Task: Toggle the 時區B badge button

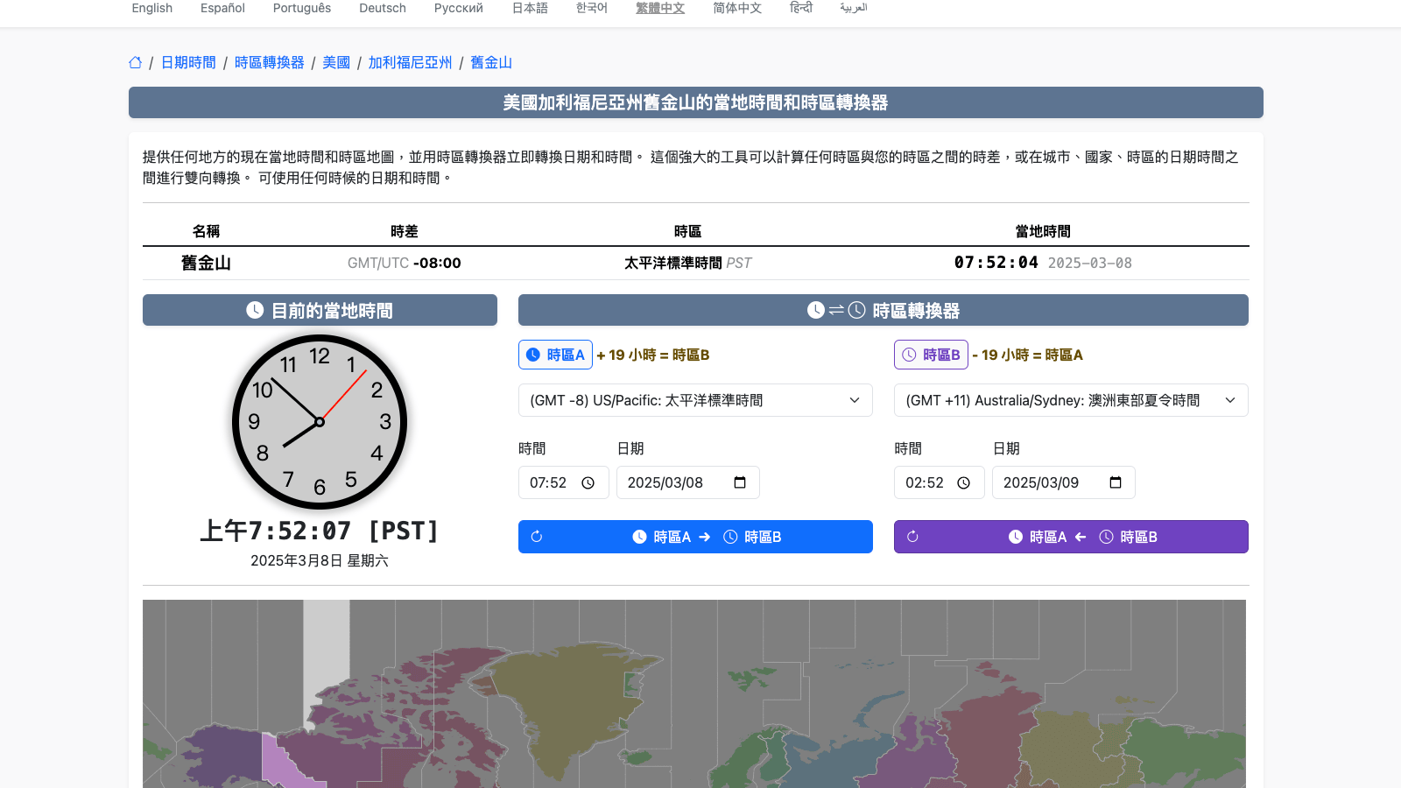Action: pos(931,355)
